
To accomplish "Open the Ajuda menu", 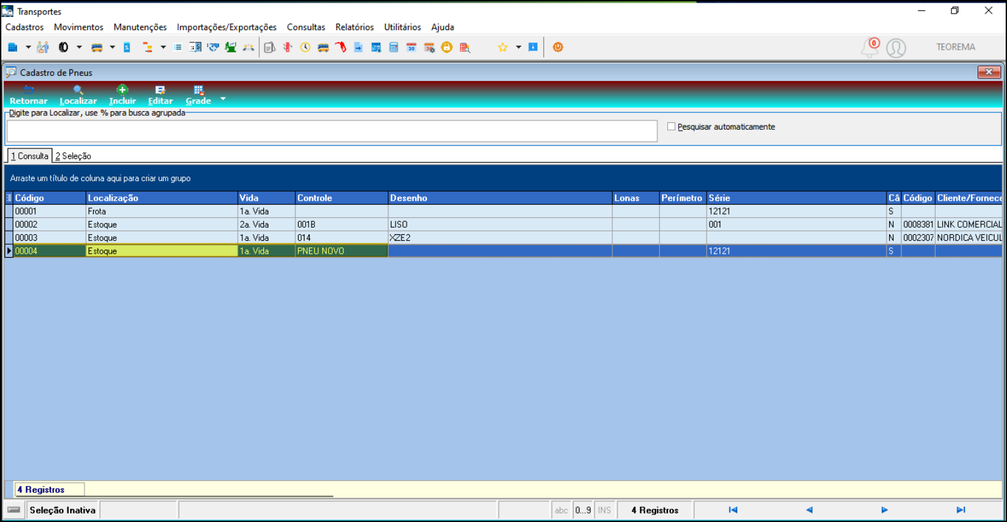I will 443,27.
